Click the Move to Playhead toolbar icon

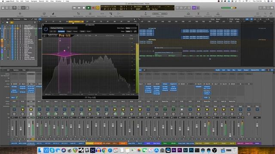pos(146,14)
